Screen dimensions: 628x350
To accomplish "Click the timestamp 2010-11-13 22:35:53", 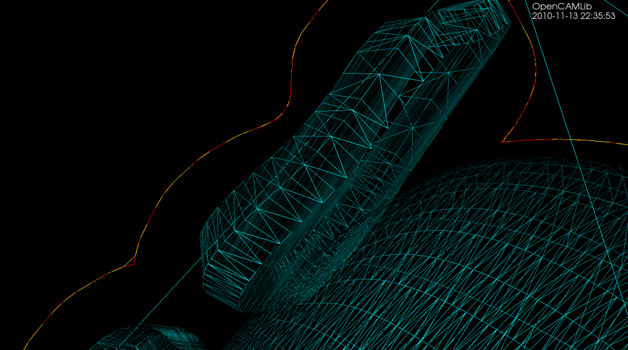I will click(573, 16).
